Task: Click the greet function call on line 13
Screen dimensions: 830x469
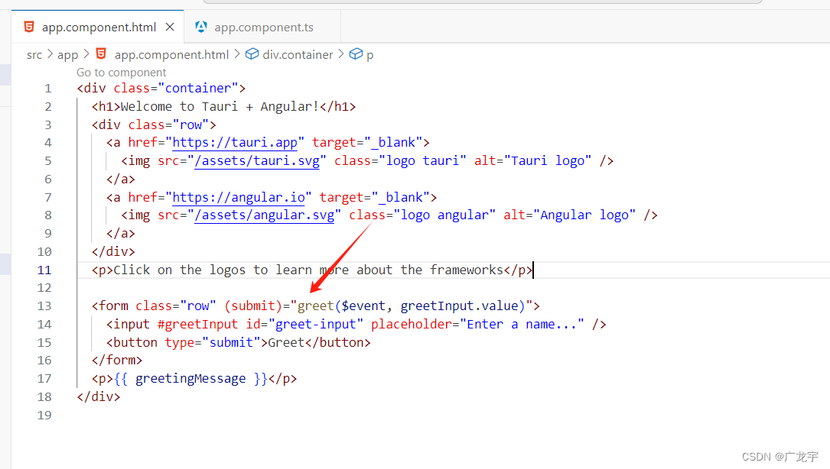Action: pyautogui.click(x=315, y=306)
